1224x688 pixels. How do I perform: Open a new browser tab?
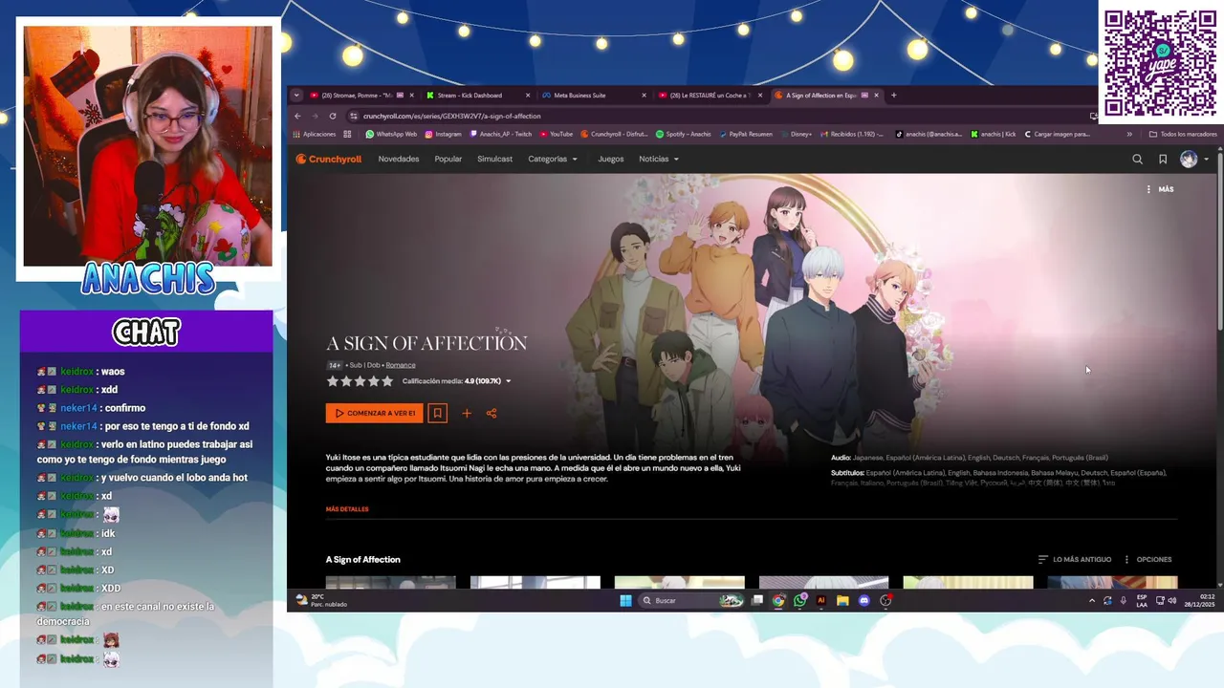(x=894, y=96)
